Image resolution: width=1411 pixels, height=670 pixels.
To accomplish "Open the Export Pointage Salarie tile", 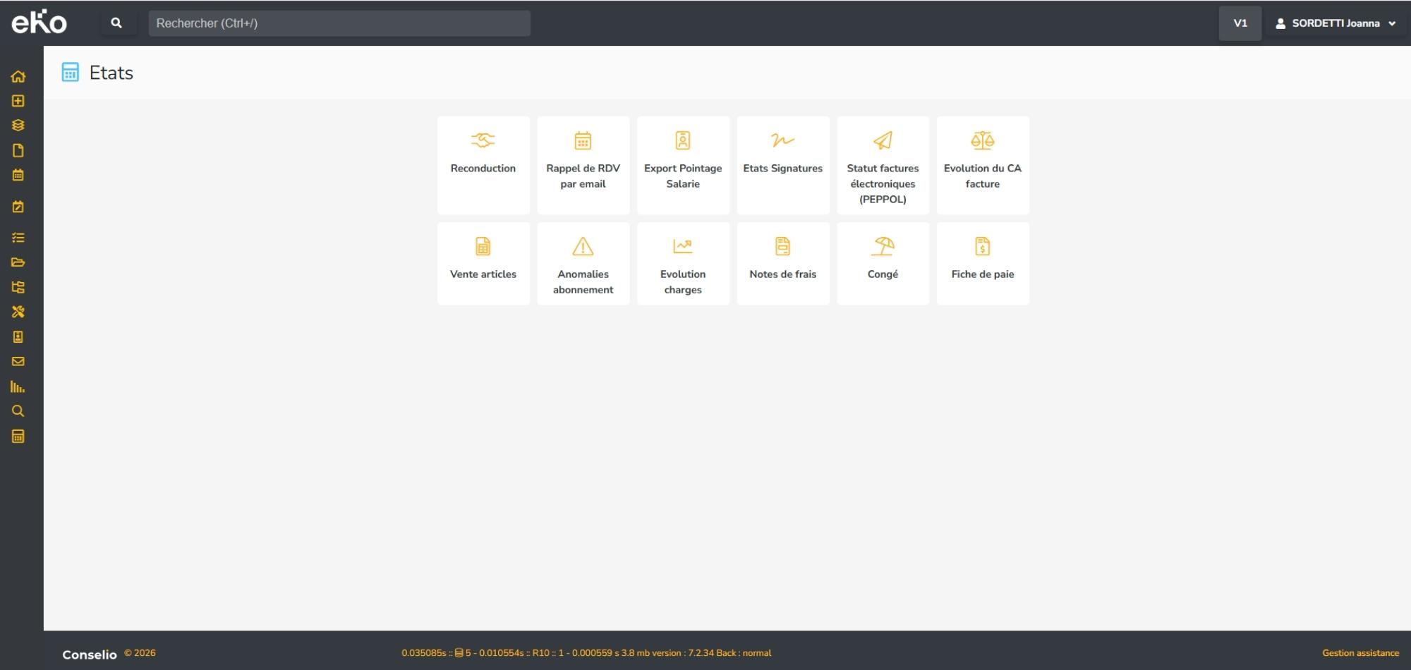I will click(683, 165).
